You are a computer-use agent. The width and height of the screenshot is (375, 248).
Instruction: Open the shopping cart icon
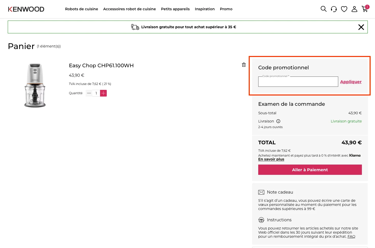[365, 9]
